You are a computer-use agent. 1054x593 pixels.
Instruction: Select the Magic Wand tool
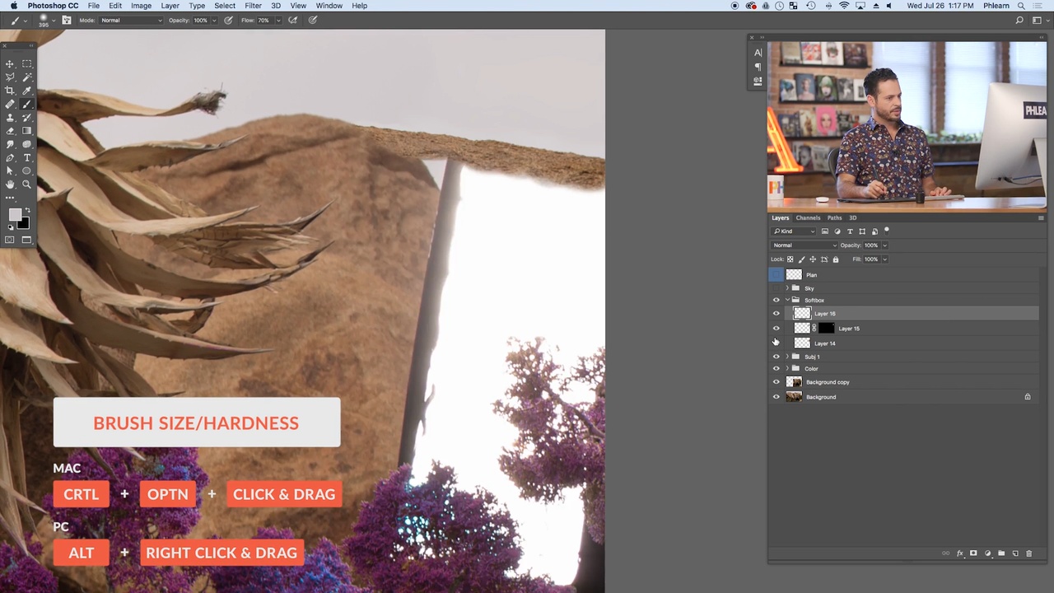[x=27, y=77]
